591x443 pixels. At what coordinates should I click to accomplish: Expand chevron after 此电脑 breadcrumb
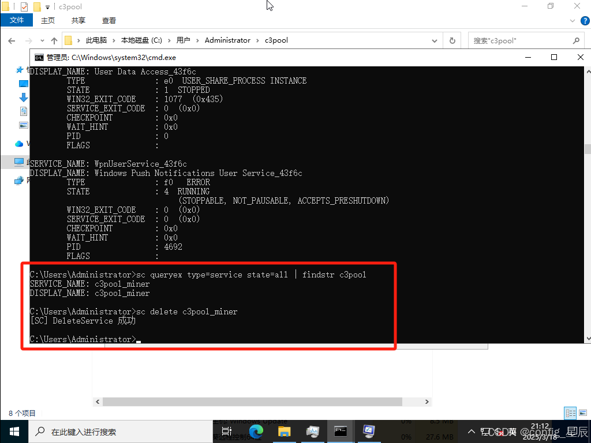click(114, 40)
